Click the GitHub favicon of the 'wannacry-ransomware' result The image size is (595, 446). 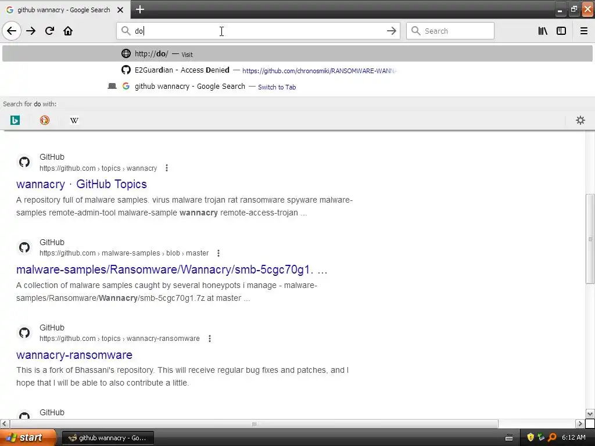[x=24, y=333]
